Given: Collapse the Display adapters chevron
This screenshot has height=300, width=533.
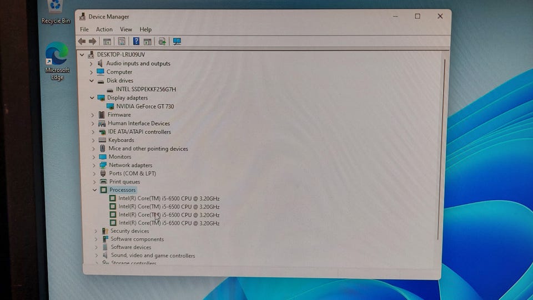Looking at the screenshot, I should pyautogui.click(x=92, y=98).
